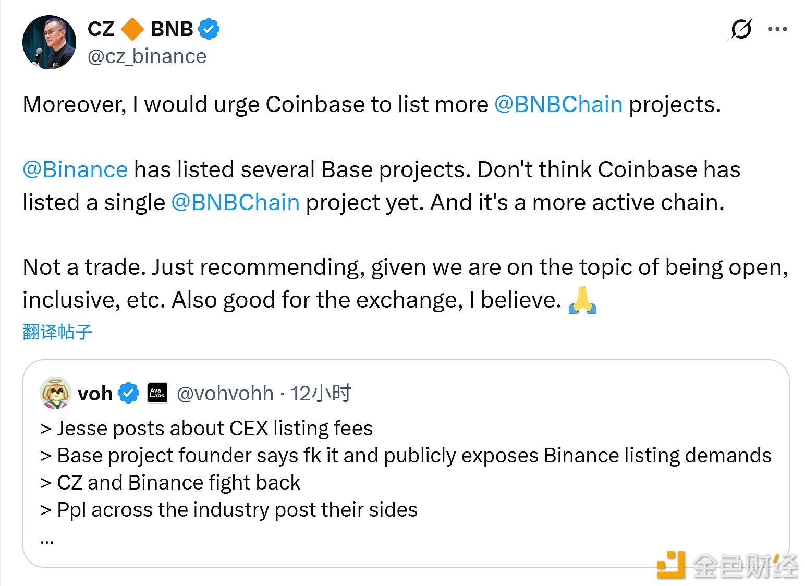Click the CZ BNB display name
Viewport: 805px width, 586px height.
(x=141, y=29)
